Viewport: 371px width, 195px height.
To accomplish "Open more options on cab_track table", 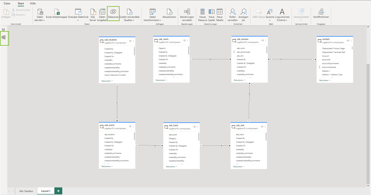I will click(x=198, y=127).
